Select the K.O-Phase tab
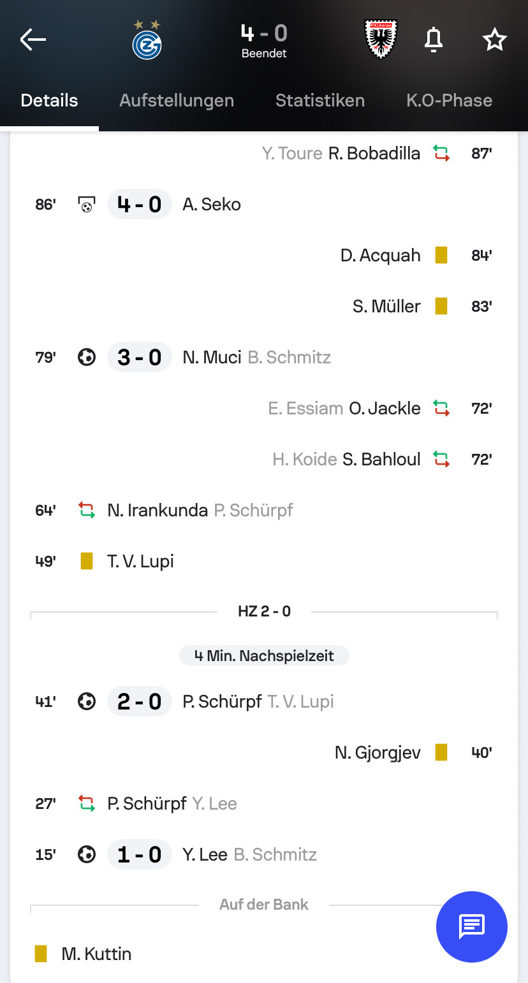Image resolution: width=528 pixels, height=983 pixels. click(x=449, y=100)
